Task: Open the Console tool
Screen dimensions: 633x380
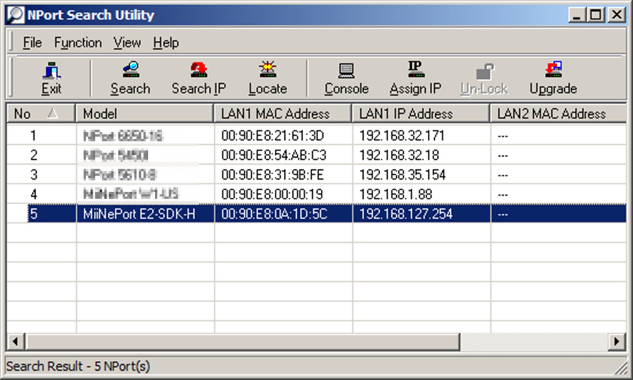Action: pyautogui.click(x=346, y=78)
